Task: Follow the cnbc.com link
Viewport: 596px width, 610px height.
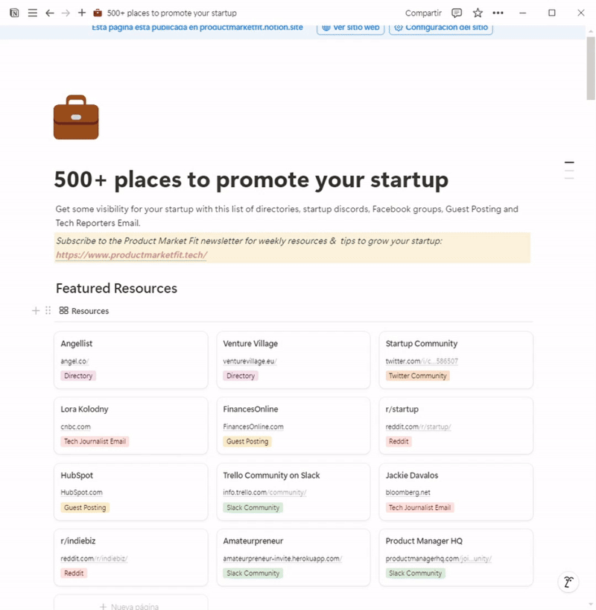Action: tap(75, 427)
